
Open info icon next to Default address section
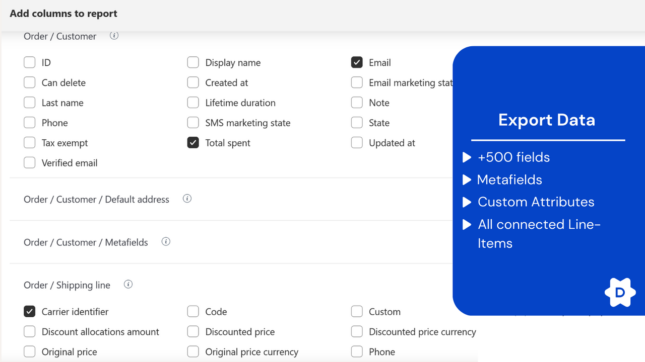[187, 199]
